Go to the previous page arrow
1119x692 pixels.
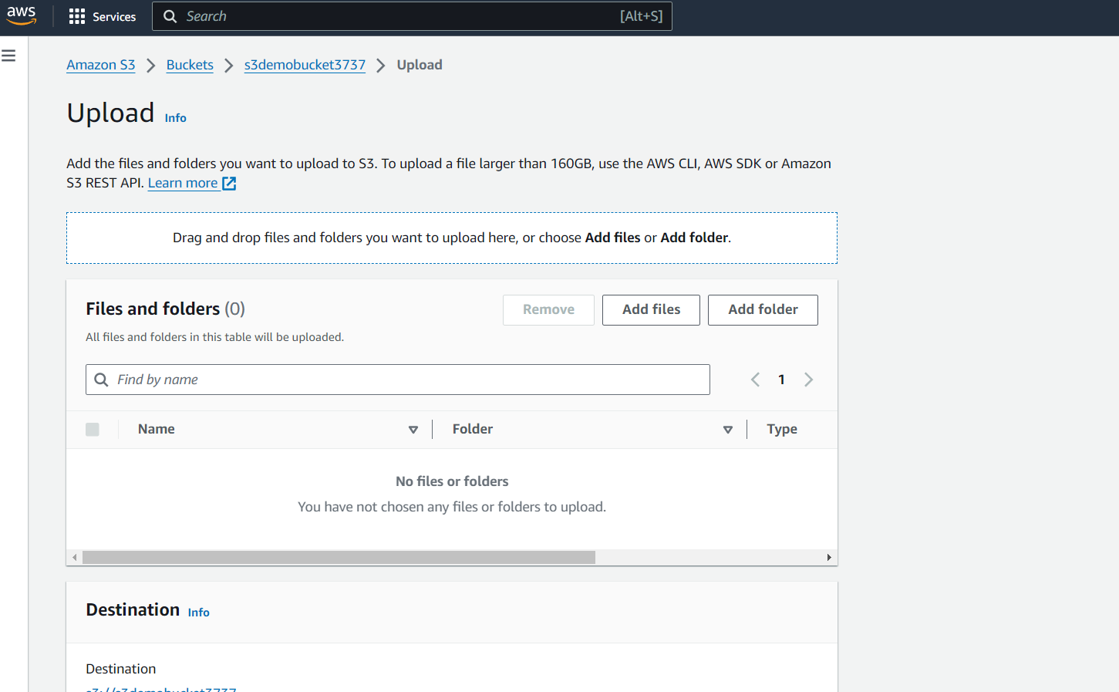pyautogui.click(x=756, y=380)
